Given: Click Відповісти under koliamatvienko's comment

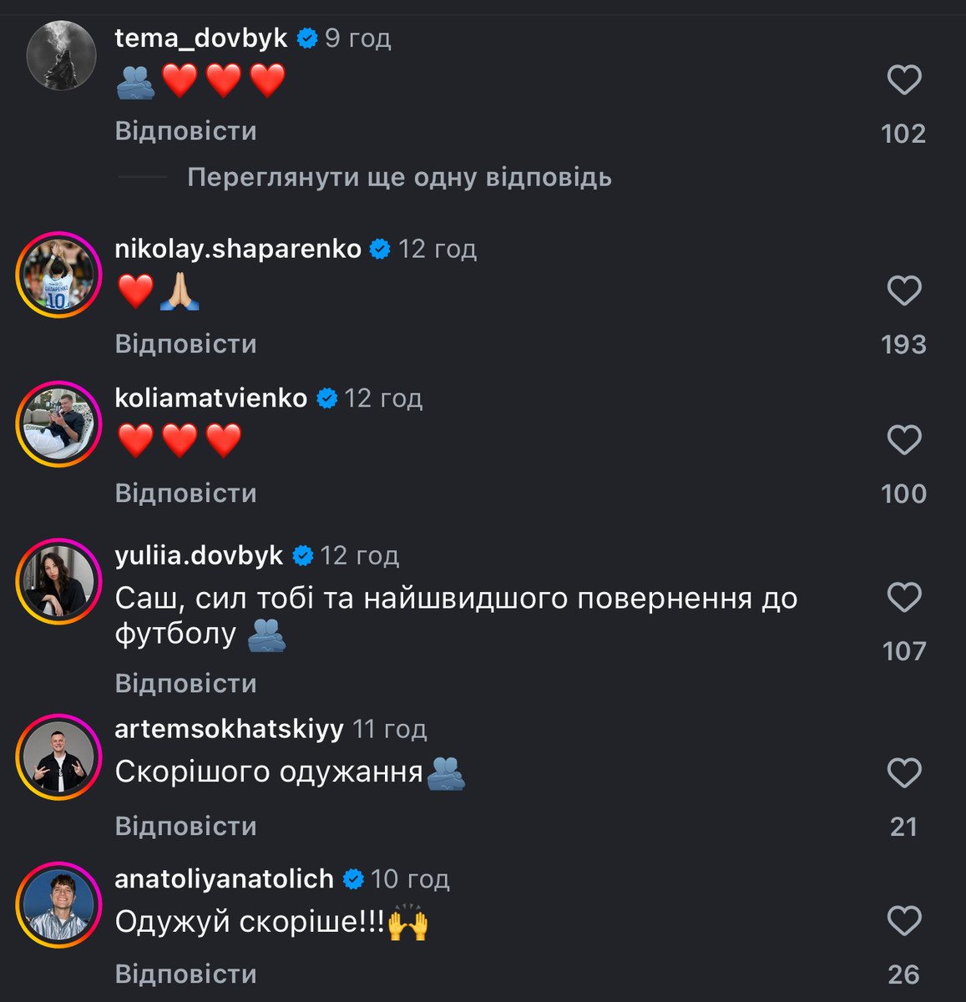Looking at the screenshot, I should [x=185, y=493].
